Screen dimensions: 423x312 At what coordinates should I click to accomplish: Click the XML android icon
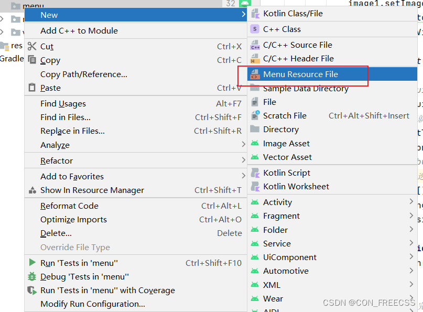pyautogui.click(x=255, y=285)
